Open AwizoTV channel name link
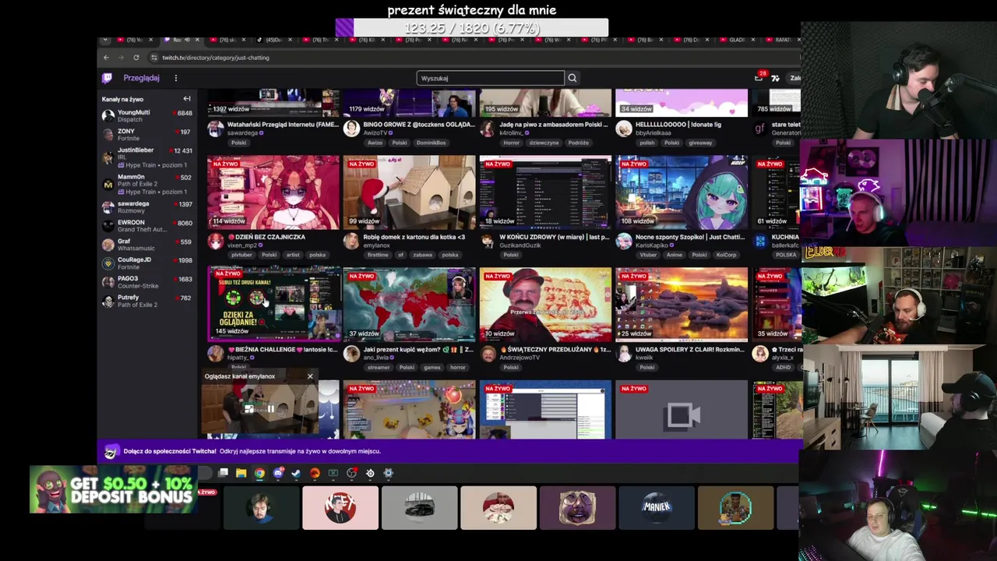The image size is (997, 561). click(375, 133)
